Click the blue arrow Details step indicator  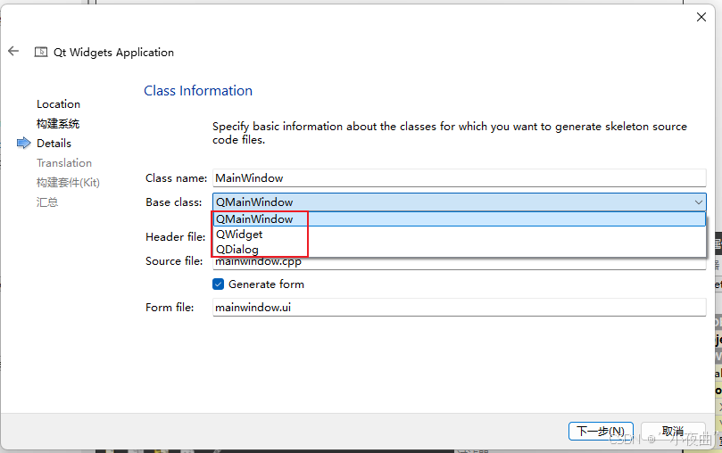[23, 143]
